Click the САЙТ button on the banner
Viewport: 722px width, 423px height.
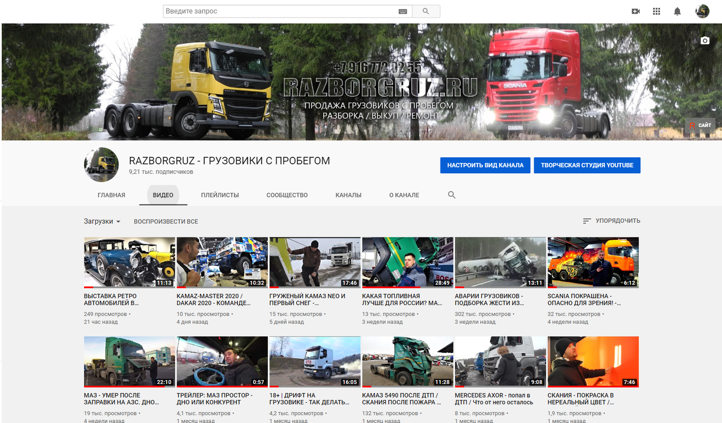(x=700, y=125)
